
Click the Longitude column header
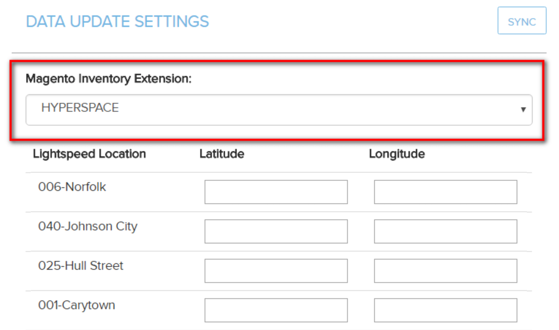397,154
